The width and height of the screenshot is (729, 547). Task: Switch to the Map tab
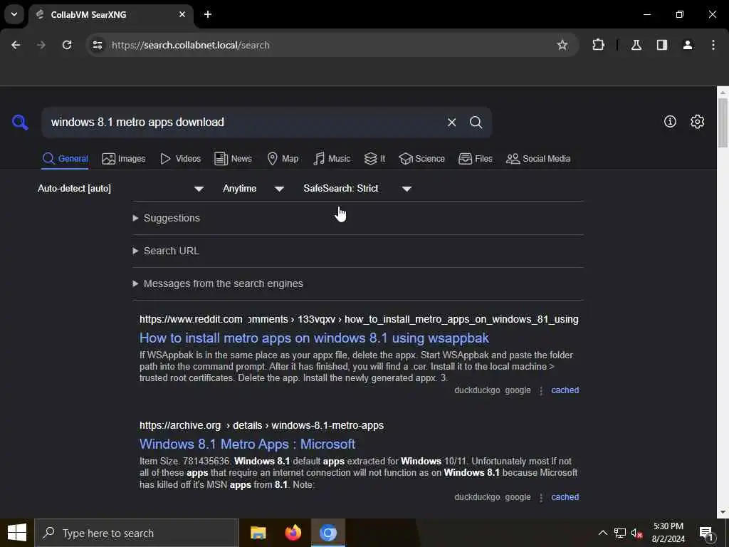[283, 159]
